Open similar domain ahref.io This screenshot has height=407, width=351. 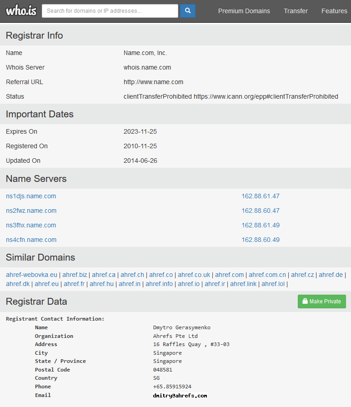[189, 284]
